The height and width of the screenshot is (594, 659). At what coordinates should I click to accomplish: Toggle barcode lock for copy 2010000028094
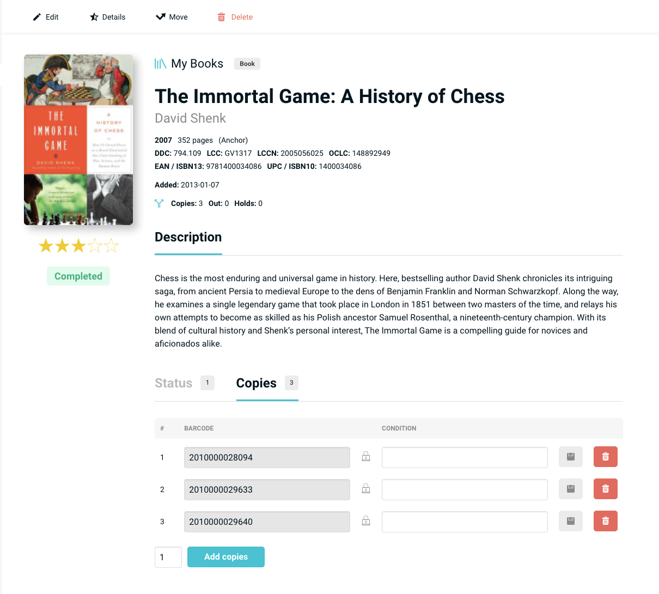tap(366, 457)
